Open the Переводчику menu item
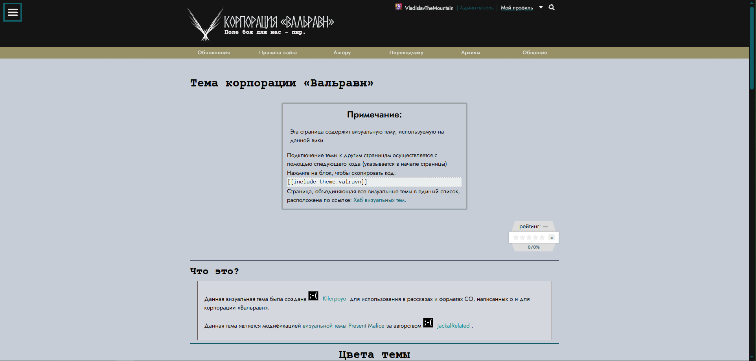 point(406,53)
